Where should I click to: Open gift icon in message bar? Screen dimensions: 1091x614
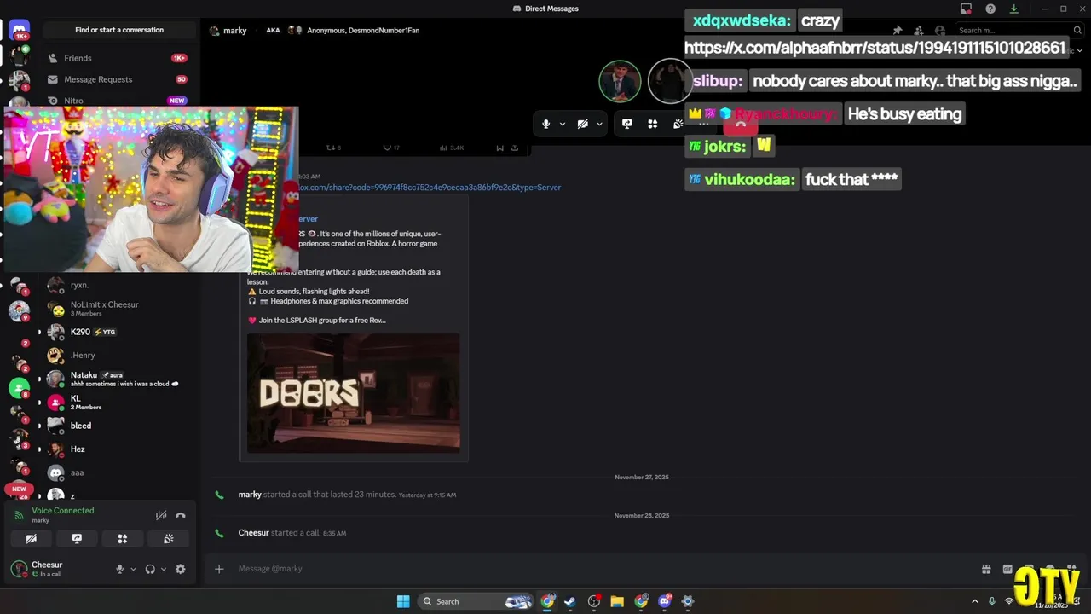986,569
